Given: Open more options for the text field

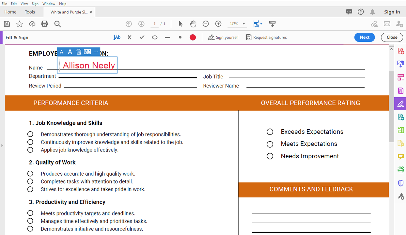Looking at the screenshot, I should 96,51.
